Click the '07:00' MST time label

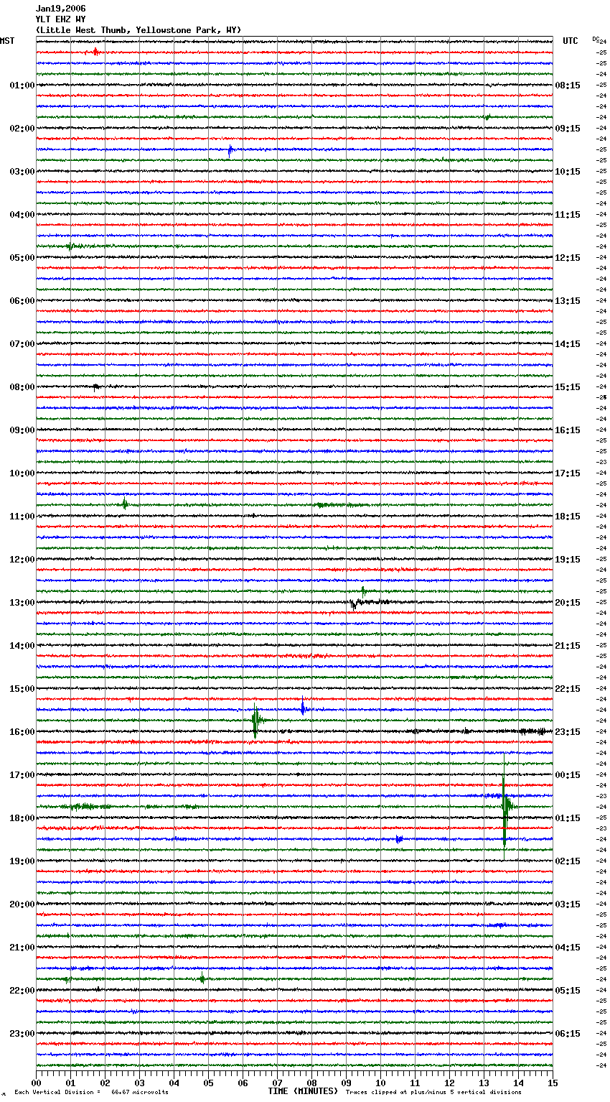(x=22, y=344)
